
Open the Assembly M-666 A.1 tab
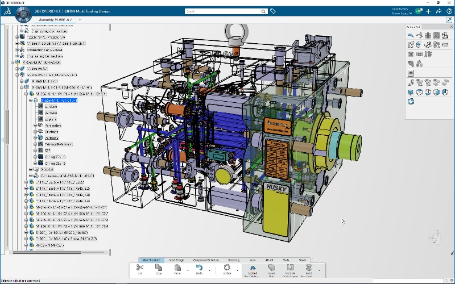point(55,20)
